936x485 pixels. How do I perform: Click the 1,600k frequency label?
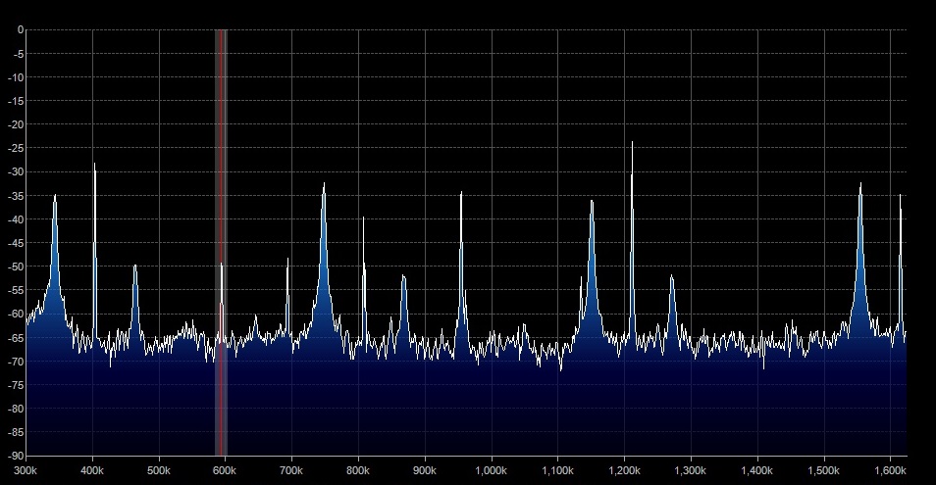click(891, 470)
